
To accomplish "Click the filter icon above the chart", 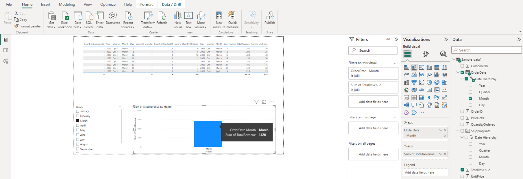I will (256, 102).
